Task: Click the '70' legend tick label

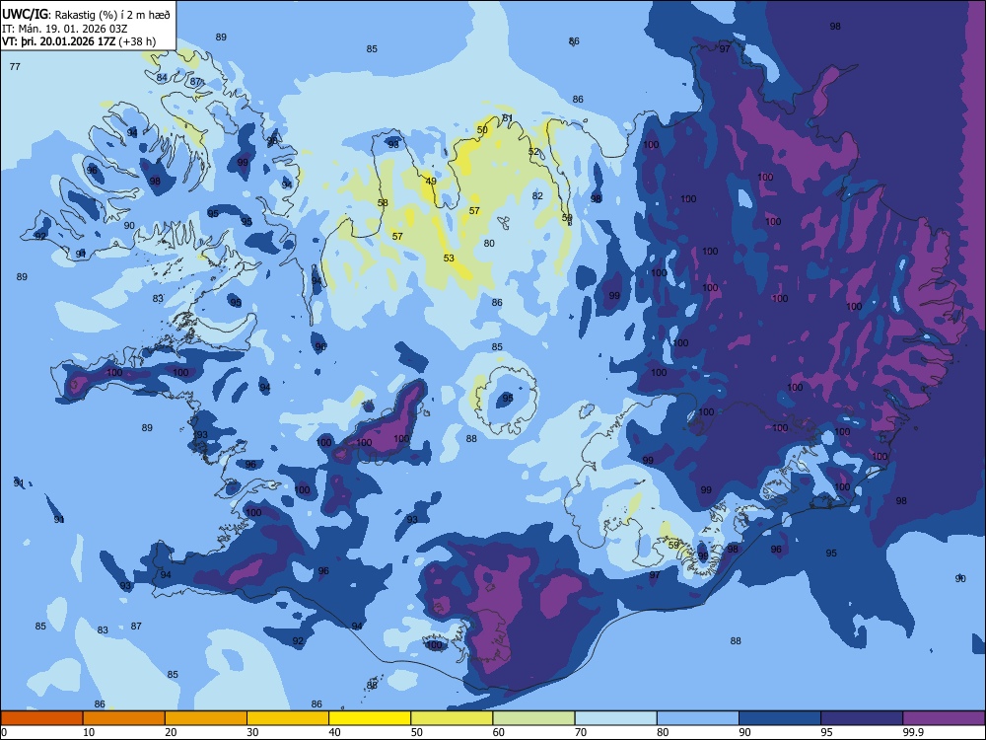Action: tap(581, 732)
